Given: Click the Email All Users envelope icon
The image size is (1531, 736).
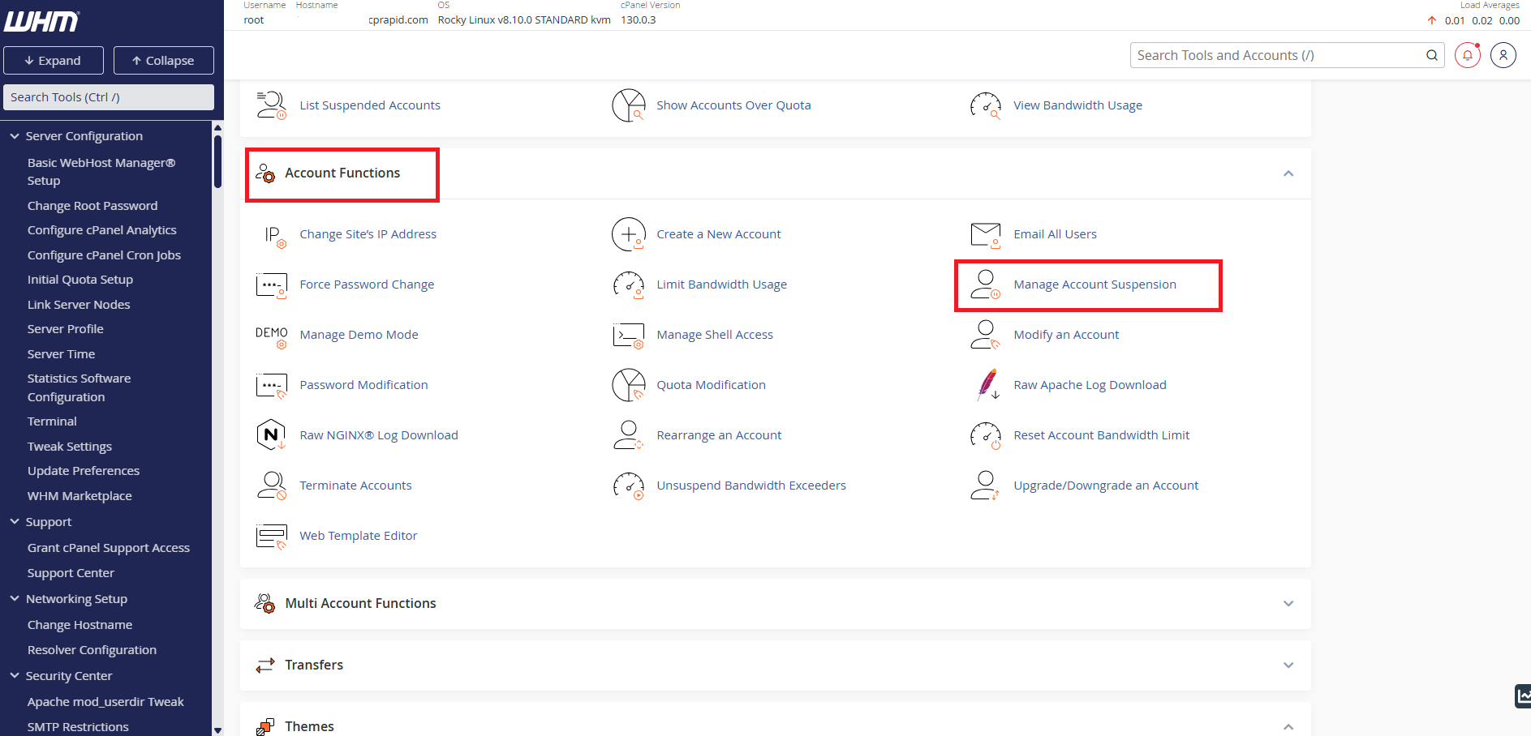Looking at the screenshot, I should (x=985, y=234).
